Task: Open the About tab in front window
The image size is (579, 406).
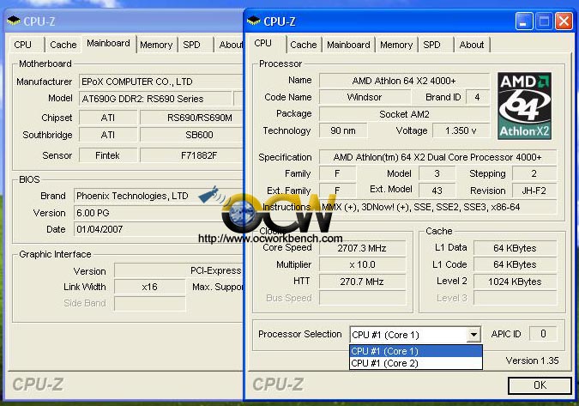Action: click(x=472, y=45)
